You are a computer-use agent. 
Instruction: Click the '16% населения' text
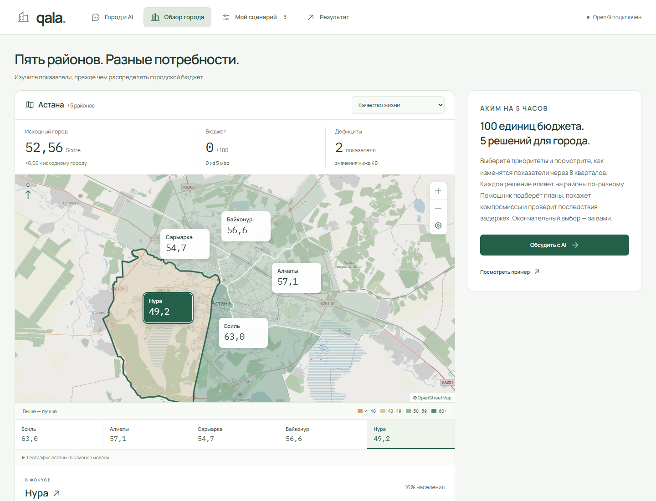pos(425,487)
